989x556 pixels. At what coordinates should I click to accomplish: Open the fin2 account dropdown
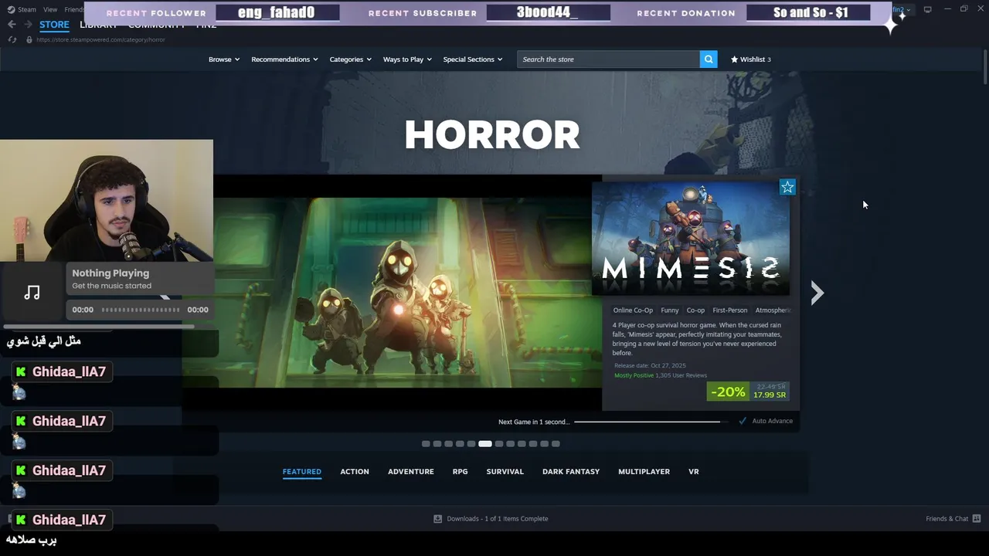902,10
